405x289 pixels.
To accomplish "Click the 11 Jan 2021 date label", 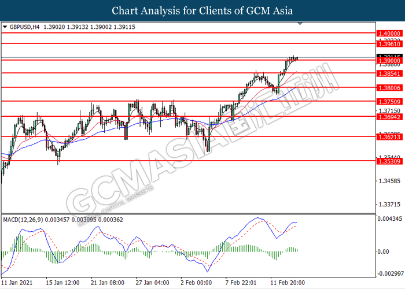I will [x=17, y=283].
